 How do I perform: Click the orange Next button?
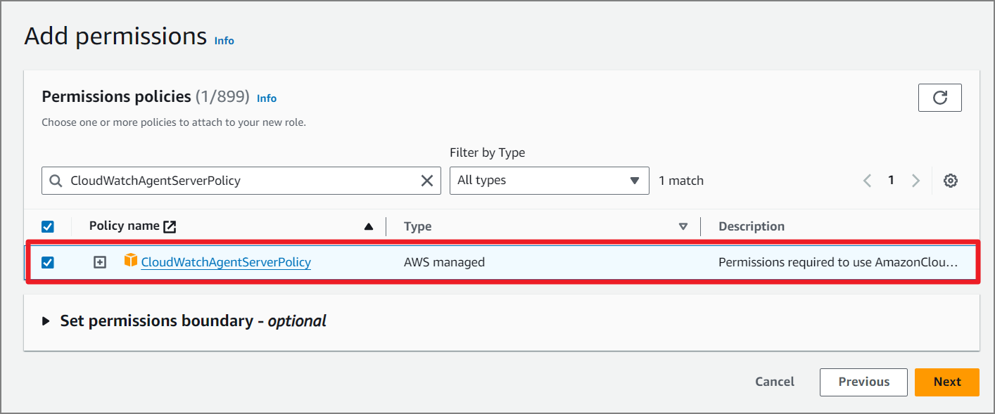[x=947, y=382]
